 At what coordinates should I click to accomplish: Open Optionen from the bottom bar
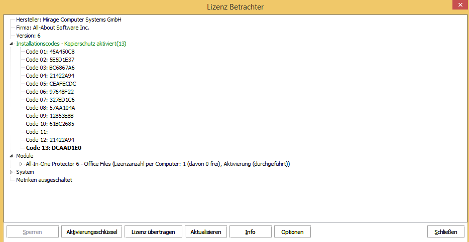pyautogui.click(x=292, y=232)
